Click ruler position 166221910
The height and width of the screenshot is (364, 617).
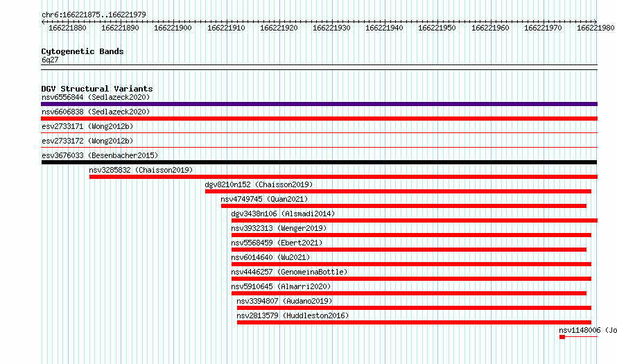[226, 28]
